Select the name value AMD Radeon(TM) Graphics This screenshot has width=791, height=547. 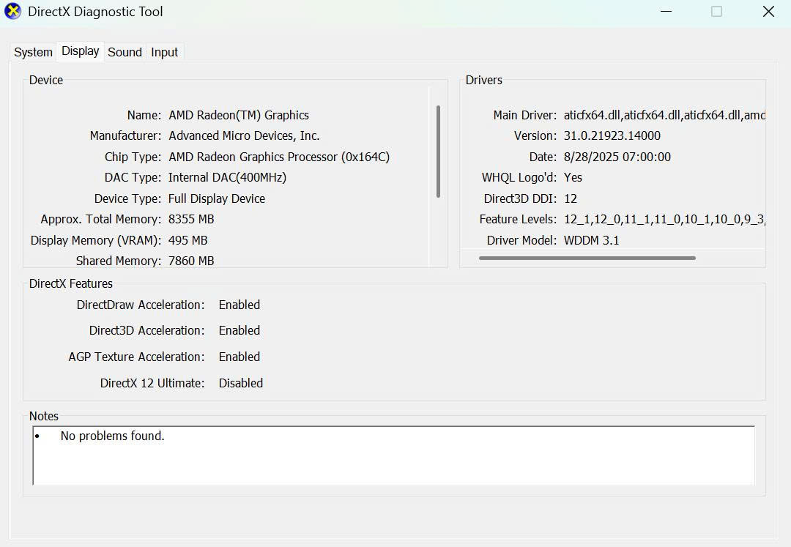(239, 116)
